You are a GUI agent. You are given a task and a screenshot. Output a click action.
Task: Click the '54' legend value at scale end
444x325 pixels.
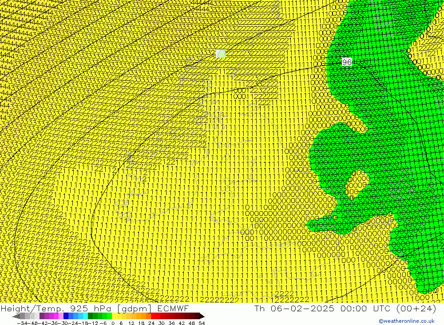[202, 323]
